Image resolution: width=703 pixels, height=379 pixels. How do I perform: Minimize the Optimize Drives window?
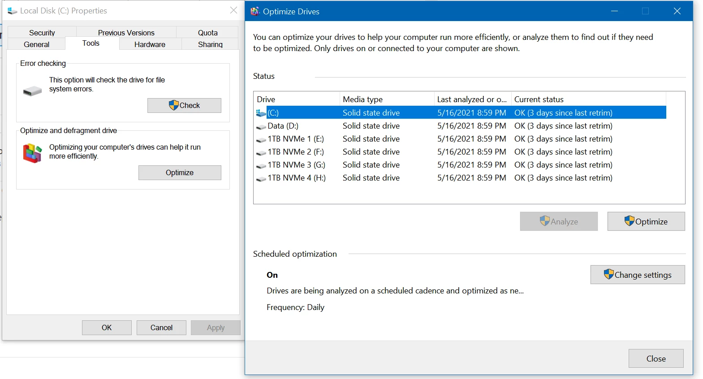tap(615, 11)
